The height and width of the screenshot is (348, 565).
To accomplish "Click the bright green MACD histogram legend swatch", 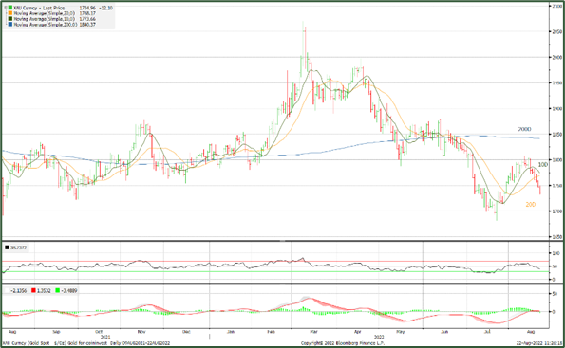I will (58, 290).
